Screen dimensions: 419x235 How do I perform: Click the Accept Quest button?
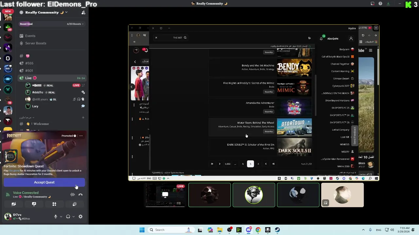tap(44, 182)
